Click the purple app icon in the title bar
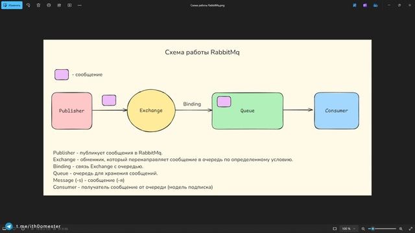The height and width of the screenshot is (233, 415). click(x=365, y=5)
